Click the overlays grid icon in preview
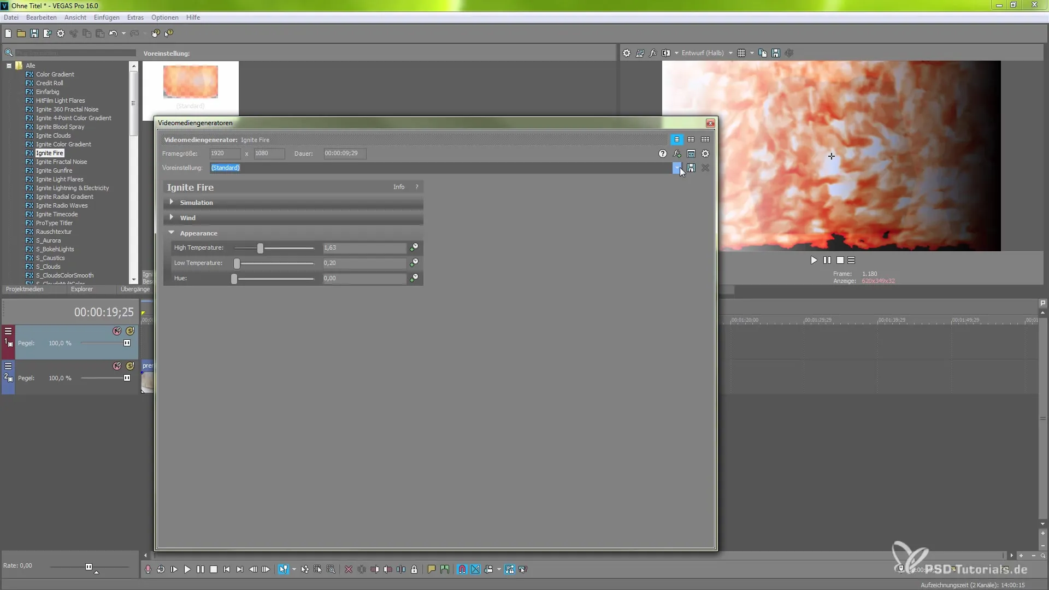The height and width of the screenshot is (590, 1049). click(x=741, y=53)
